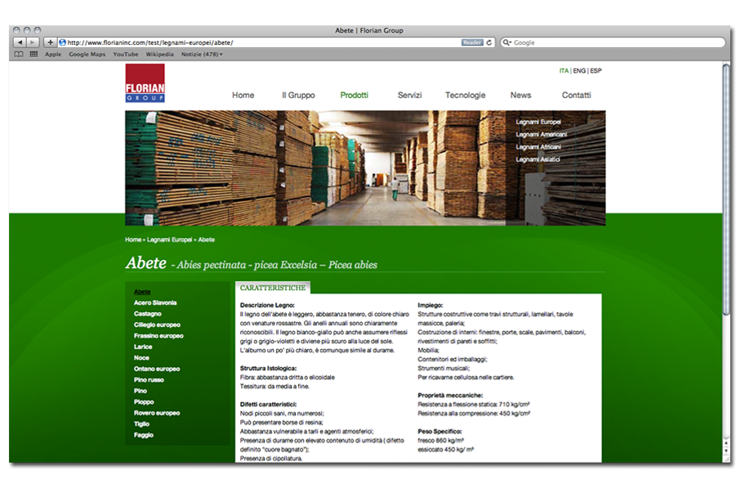Click the magnifier icon in the Google search box

[x=506, y=42]
